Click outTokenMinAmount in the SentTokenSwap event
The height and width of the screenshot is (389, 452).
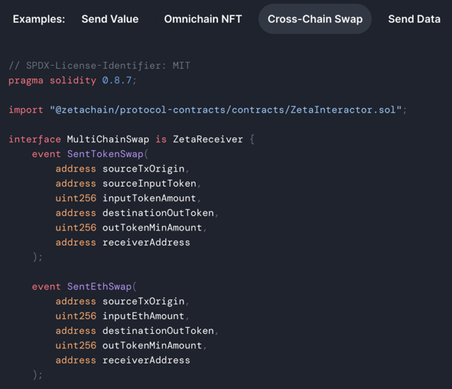(x=152, y=228)
